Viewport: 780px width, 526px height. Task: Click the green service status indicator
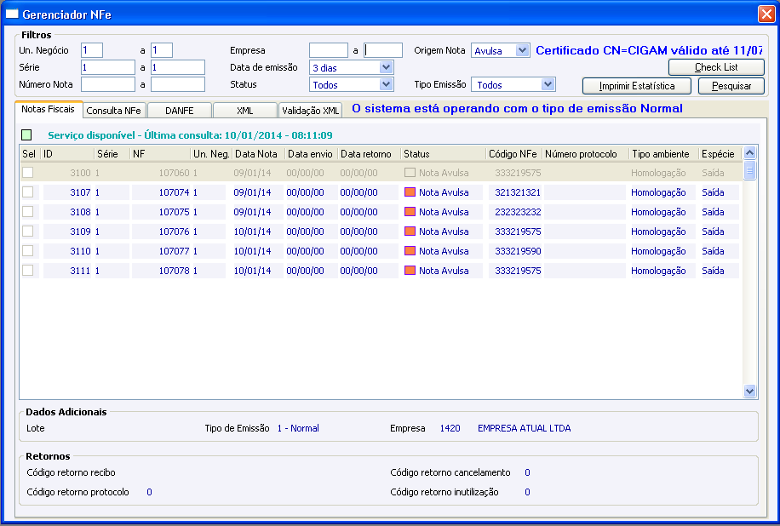26,134
